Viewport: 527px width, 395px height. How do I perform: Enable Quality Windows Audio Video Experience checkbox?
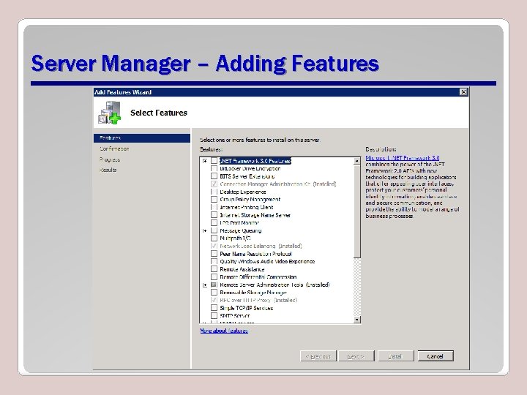(214, 261)
